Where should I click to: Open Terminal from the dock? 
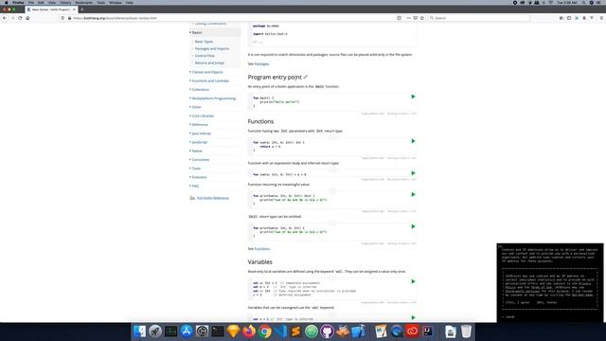(x=218, y=332)
